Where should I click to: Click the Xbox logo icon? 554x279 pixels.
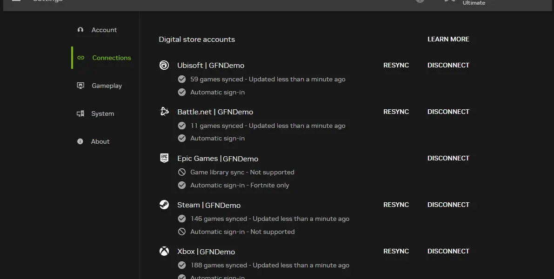(164, 251)
